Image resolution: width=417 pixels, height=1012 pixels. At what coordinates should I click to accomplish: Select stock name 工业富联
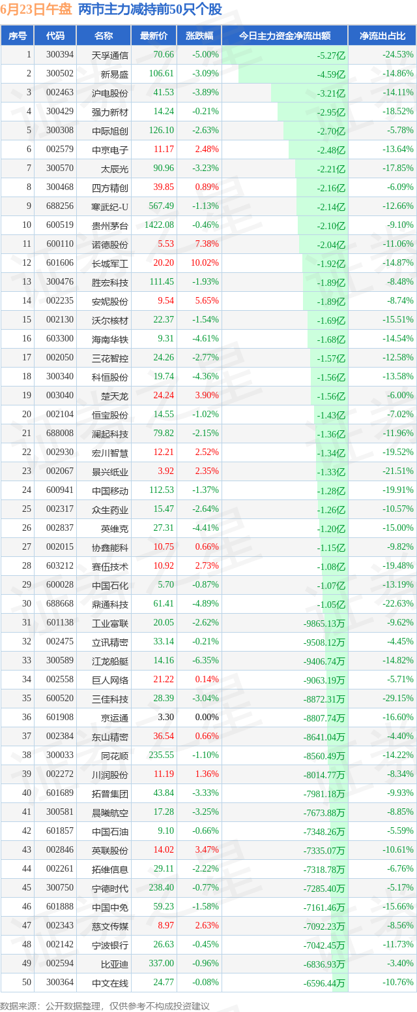[110, 623]
